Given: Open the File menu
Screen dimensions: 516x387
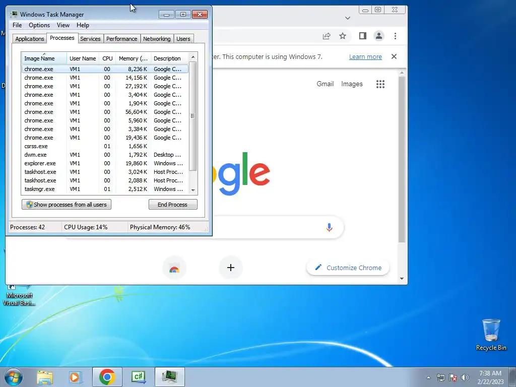Looking at the screenshot, I should (x=17, y=25).
